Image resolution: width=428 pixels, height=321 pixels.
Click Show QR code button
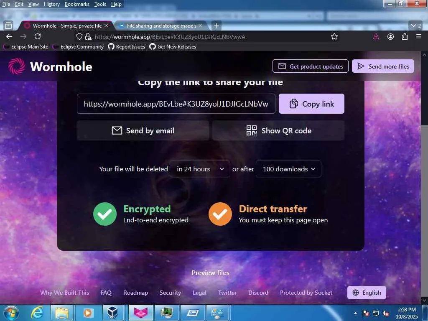[278, 131]
